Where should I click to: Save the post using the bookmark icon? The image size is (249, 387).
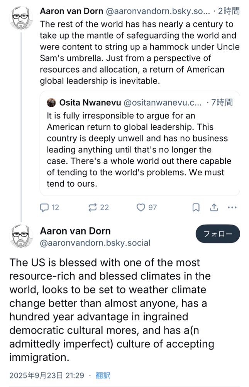pyautogui.click(x=196, y=207)
